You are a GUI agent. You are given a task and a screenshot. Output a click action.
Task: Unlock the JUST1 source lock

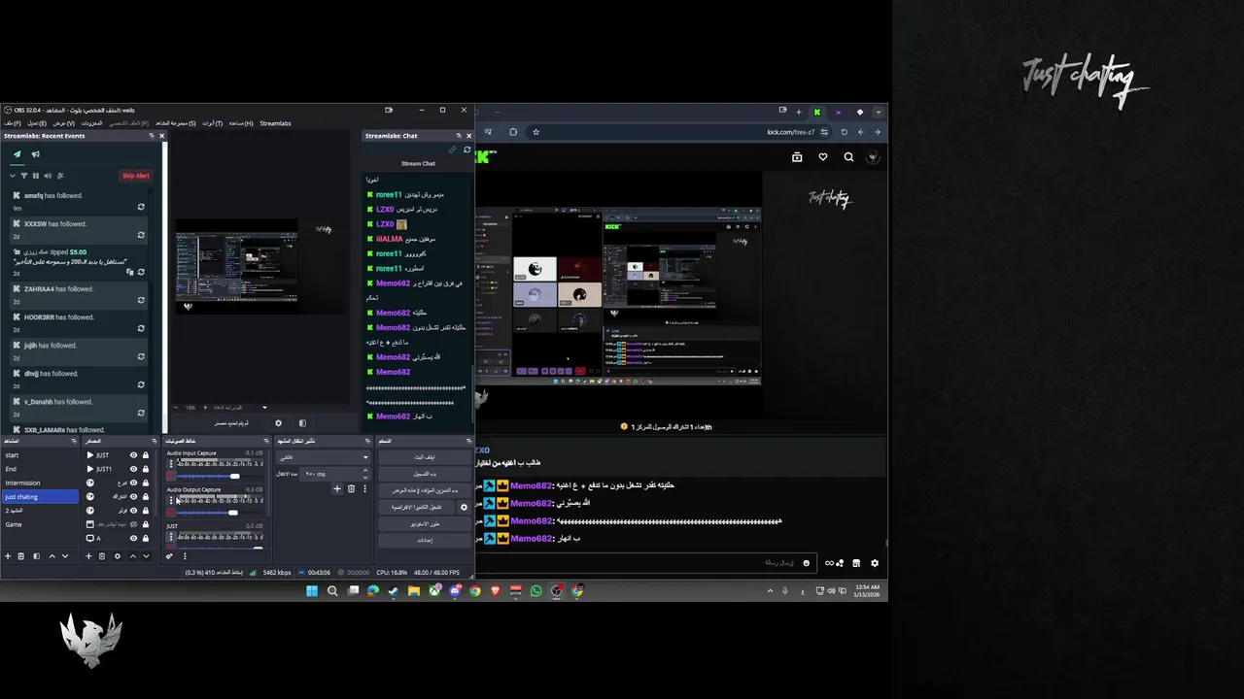(146, 469)
